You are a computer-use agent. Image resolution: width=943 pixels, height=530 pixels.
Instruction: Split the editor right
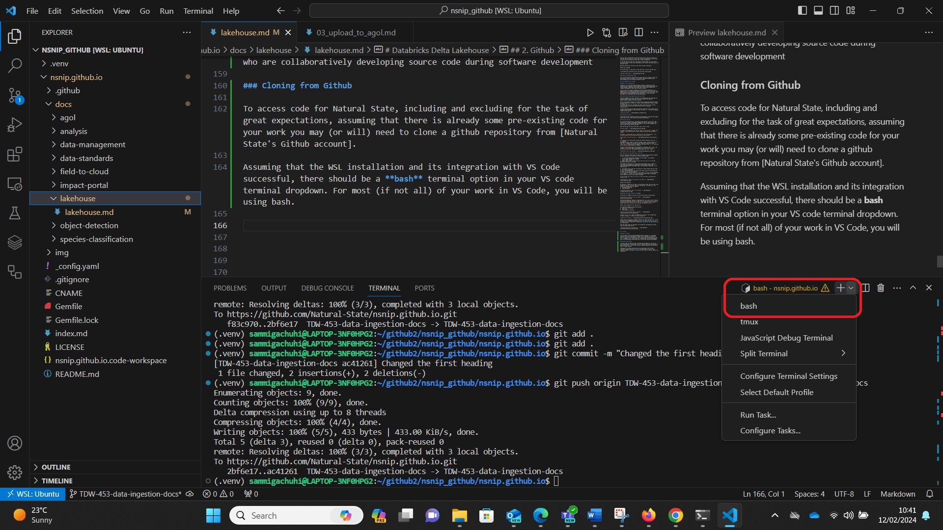point(638,32)
